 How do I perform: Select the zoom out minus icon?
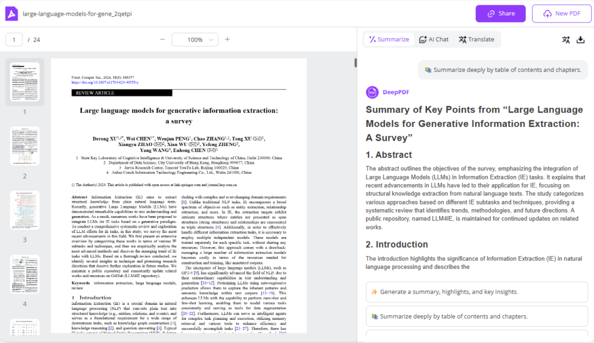(164, 39)
